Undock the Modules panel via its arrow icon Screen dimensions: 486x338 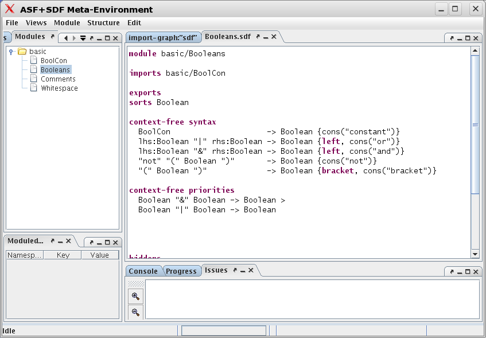(52, 36)
